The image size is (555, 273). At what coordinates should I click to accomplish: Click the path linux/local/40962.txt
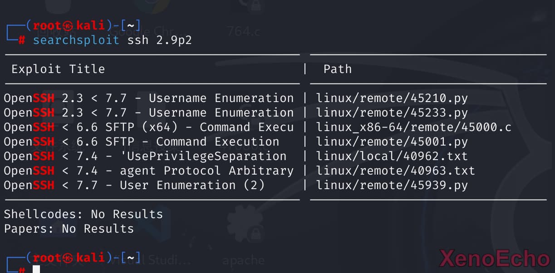[x=392, y=156]
